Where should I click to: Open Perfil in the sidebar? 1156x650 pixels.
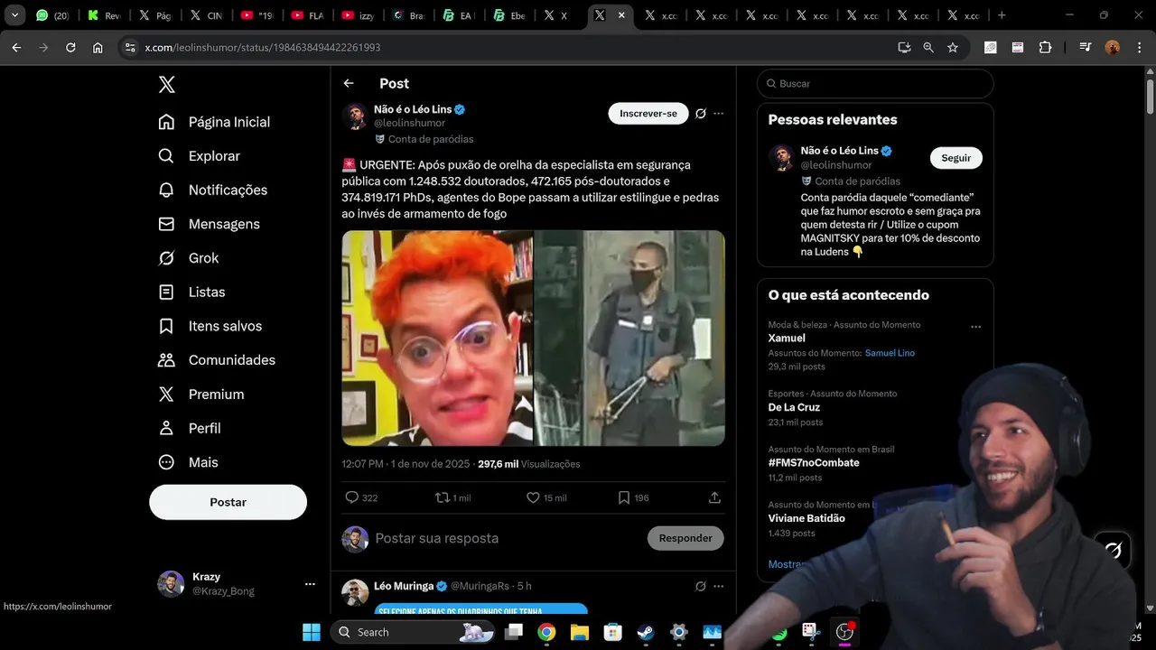(190, 428)
